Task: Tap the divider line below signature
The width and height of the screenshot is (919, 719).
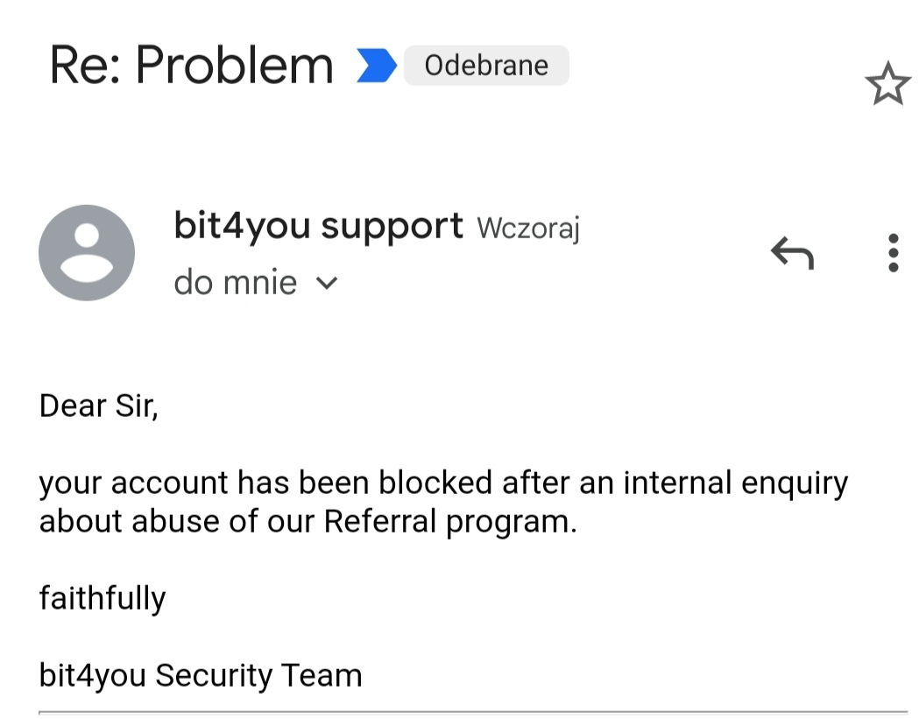Action: [473, 713]
